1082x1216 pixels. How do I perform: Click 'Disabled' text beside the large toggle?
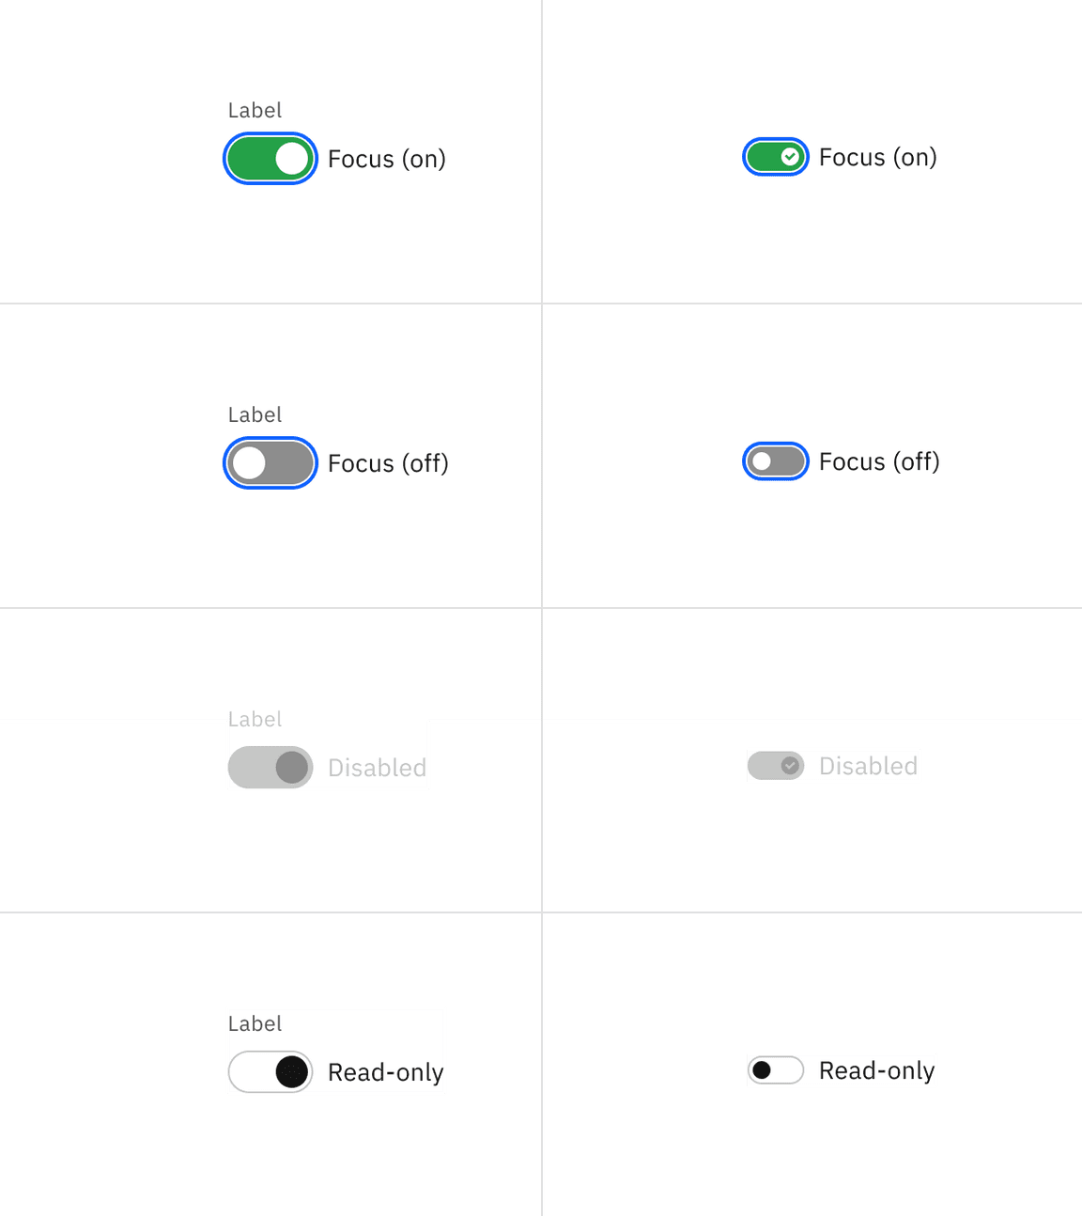(x=377, y=768)
